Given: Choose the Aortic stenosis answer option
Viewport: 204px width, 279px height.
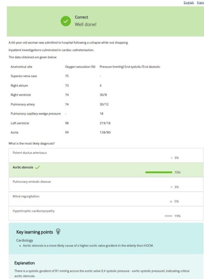Looking at the screenshot, I should coord(23,167).
